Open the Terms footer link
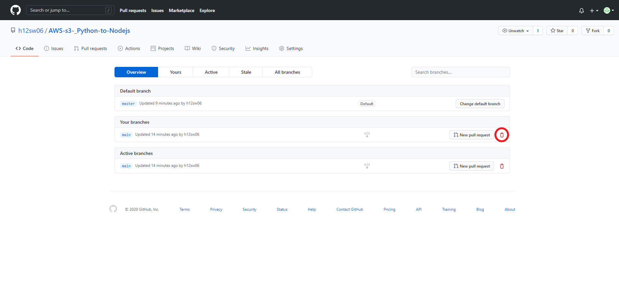The image size is (619, 288). click(184, 209)
